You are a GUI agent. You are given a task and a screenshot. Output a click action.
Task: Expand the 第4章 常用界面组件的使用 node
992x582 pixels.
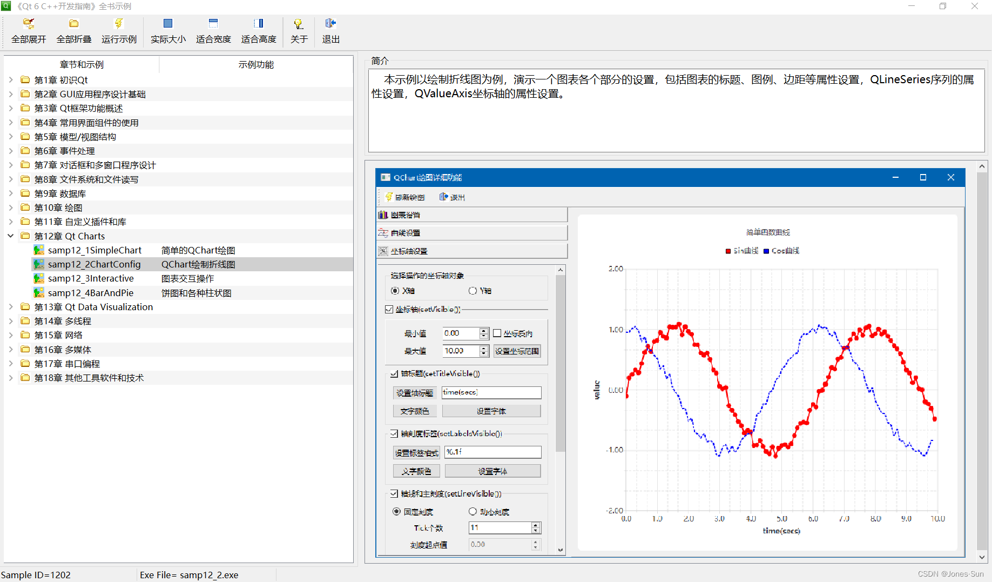click(11, 122)
